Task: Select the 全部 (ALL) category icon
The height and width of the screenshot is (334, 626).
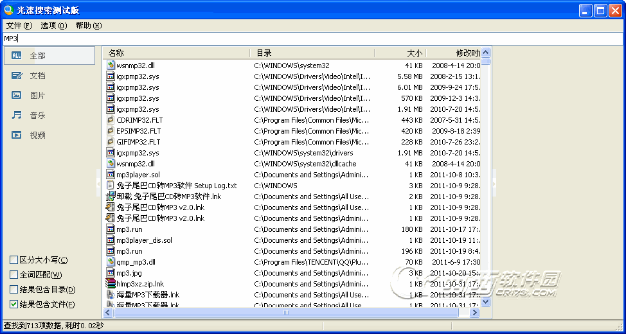Action: tap(16, 55)
